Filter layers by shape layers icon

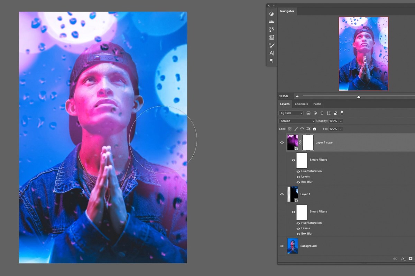tap(329, 113)
